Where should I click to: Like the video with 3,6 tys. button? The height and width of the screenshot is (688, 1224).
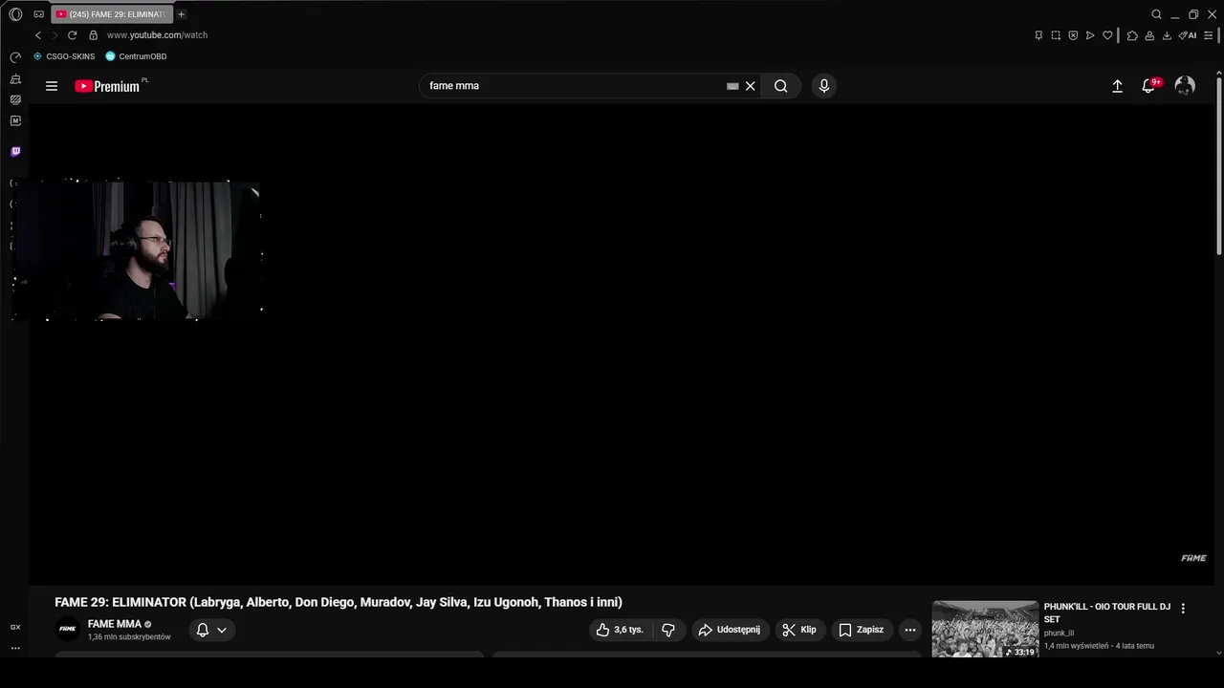[621, 630]
